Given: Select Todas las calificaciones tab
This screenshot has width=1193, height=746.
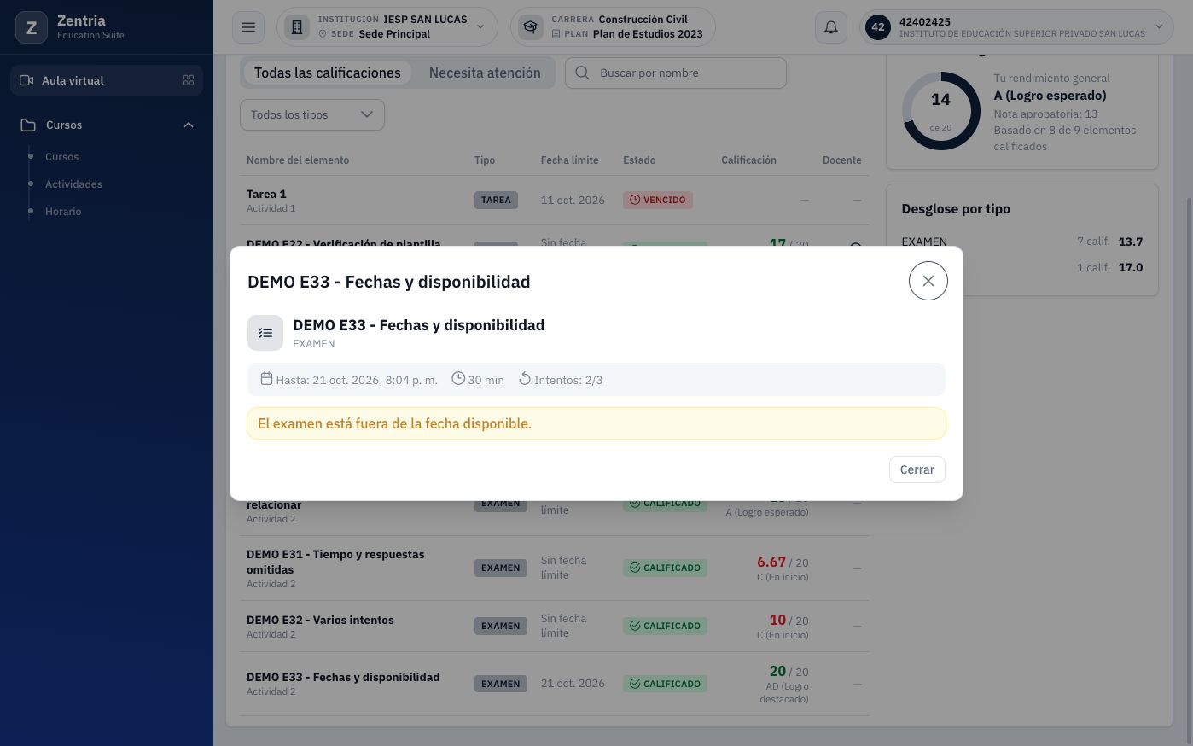Looking at the screenshot, I should [328, 73].
